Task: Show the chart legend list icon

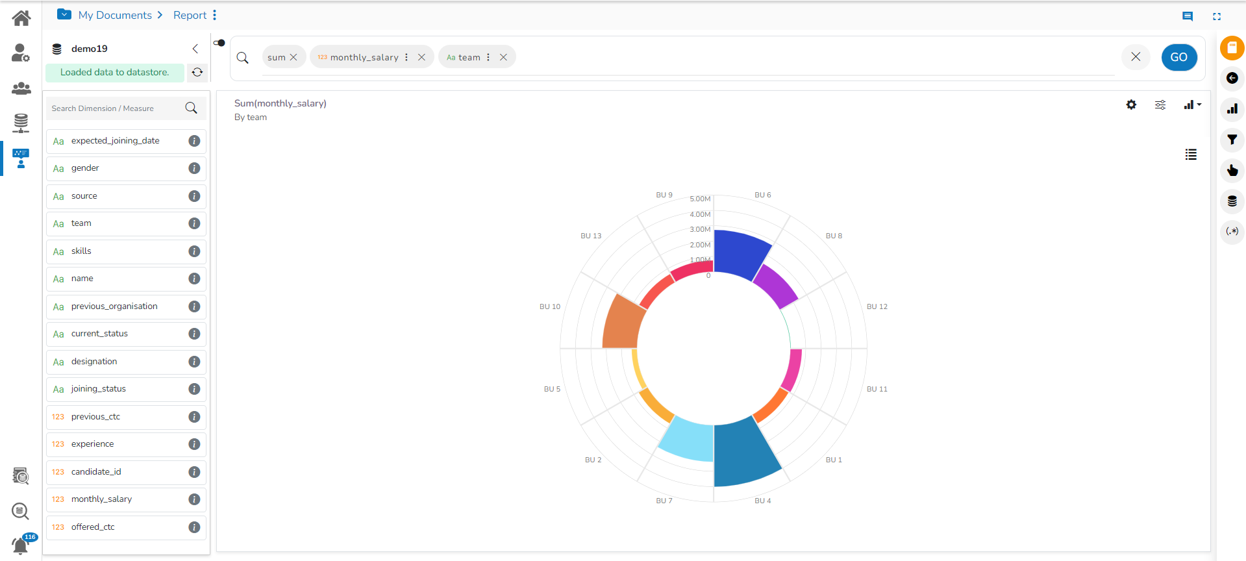Action: (1190, 155)
